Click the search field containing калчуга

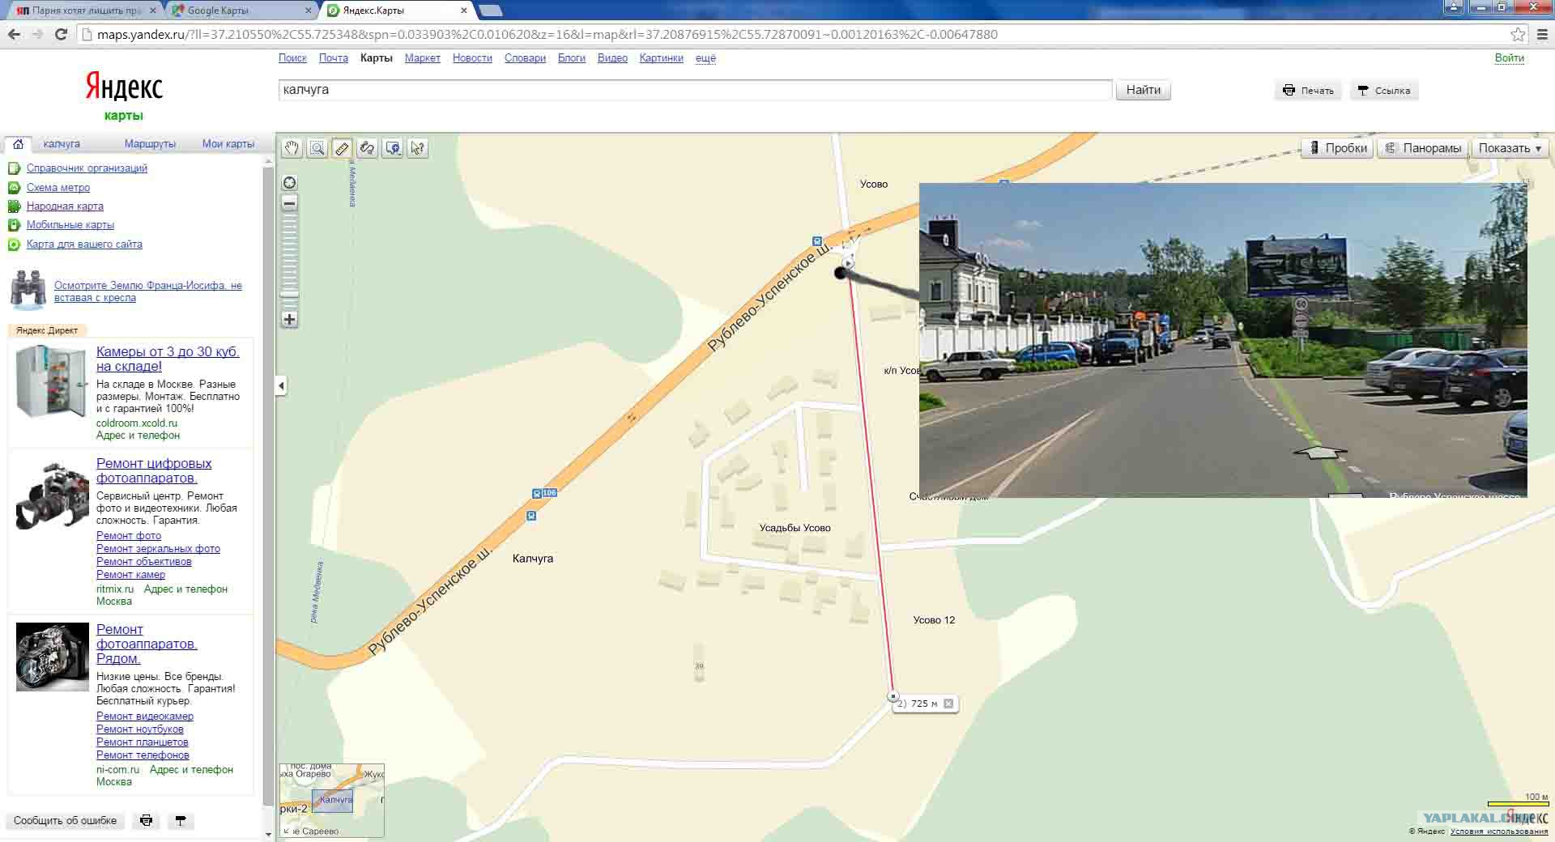click(695, 90)
